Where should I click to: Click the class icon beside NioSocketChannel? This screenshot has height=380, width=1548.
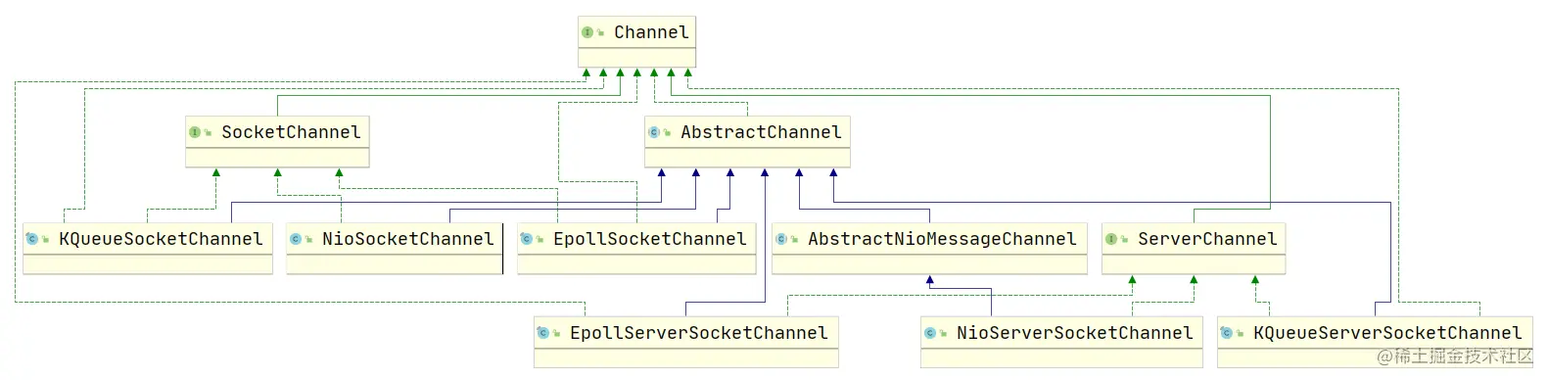[x=296, y=239]
